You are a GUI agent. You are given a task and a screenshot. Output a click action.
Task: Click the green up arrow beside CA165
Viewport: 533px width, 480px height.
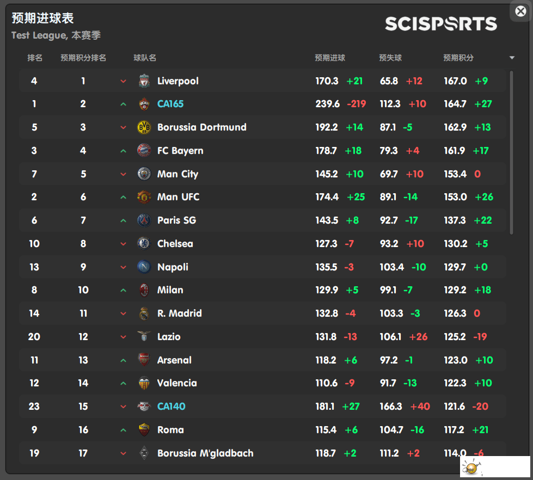pos(123,104)
